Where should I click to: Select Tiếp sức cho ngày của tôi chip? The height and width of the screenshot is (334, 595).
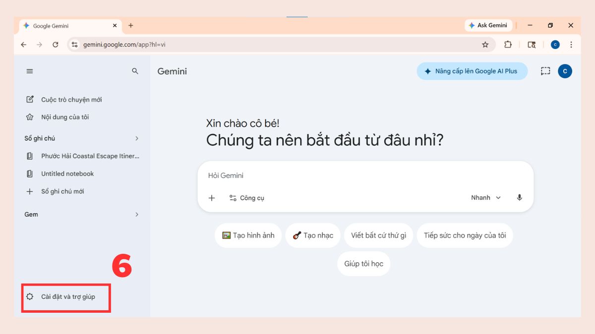point(465,236)
